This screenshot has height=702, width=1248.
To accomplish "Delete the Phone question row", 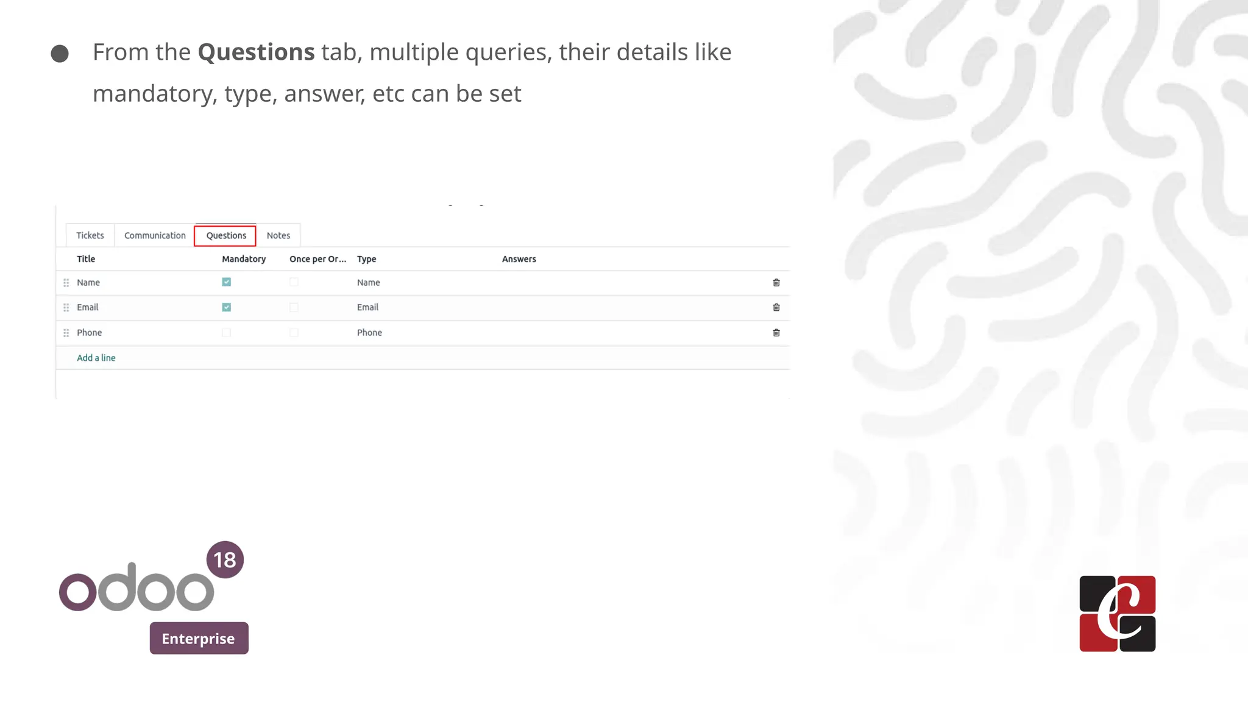I will [776, 333].
